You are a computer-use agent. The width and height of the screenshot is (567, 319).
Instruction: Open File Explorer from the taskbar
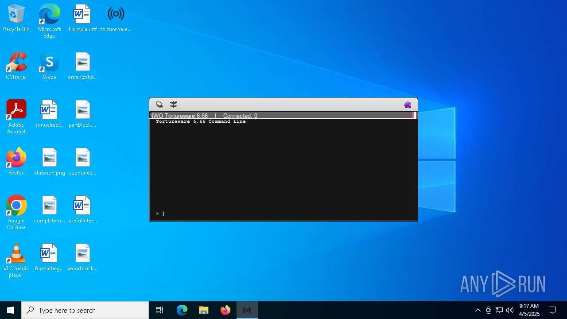(204, 310)
